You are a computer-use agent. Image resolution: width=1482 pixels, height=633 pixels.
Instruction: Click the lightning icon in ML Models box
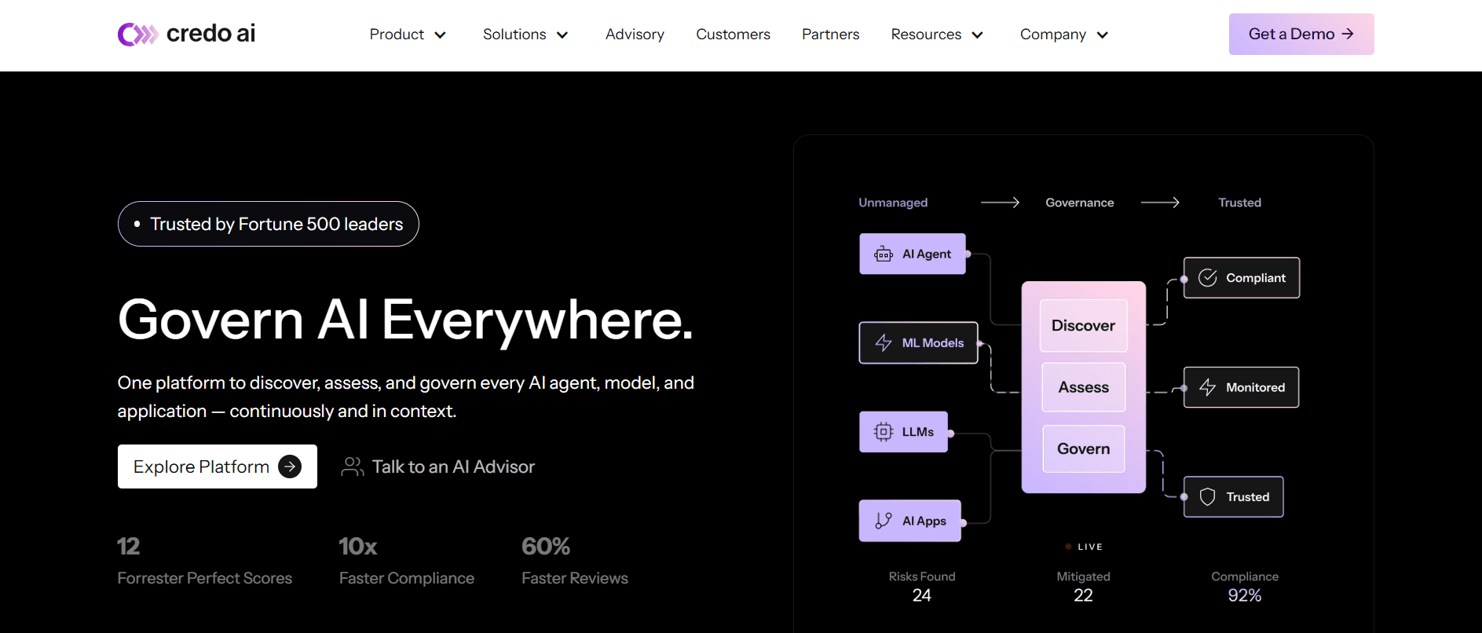click(x=884, y=343)
